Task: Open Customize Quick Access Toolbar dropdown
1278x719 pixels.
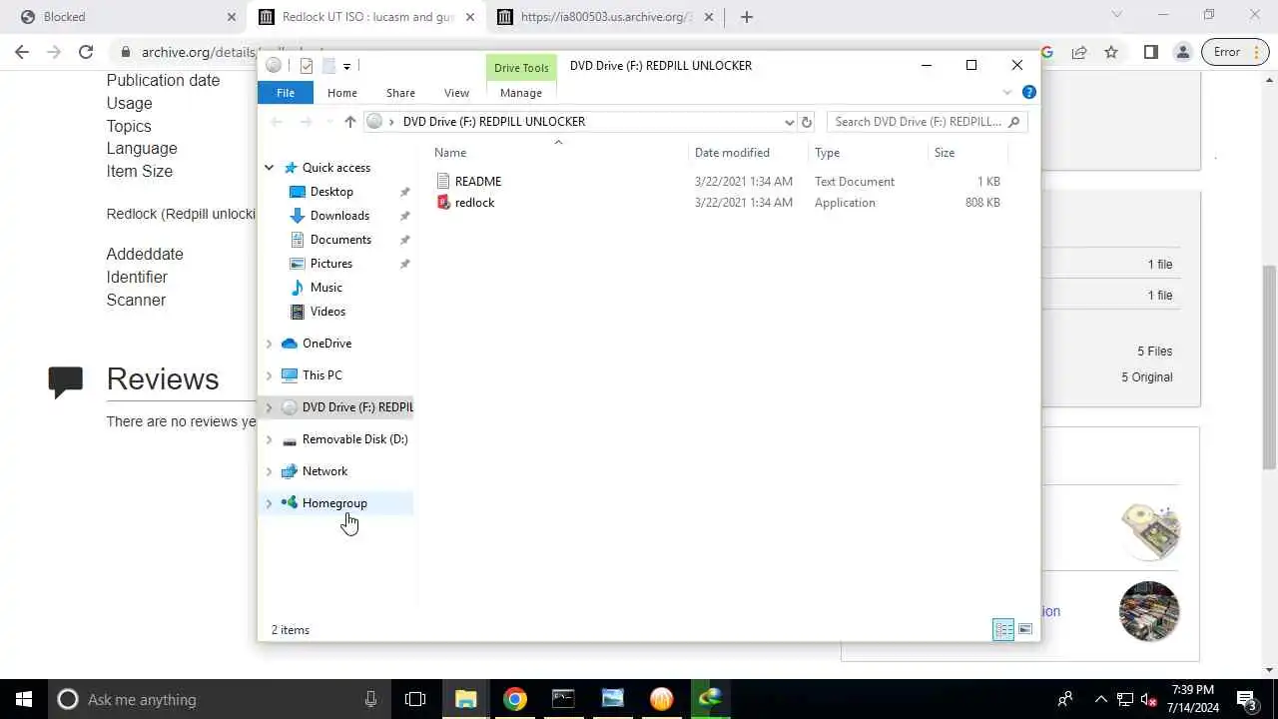Action: coord(346,66)
